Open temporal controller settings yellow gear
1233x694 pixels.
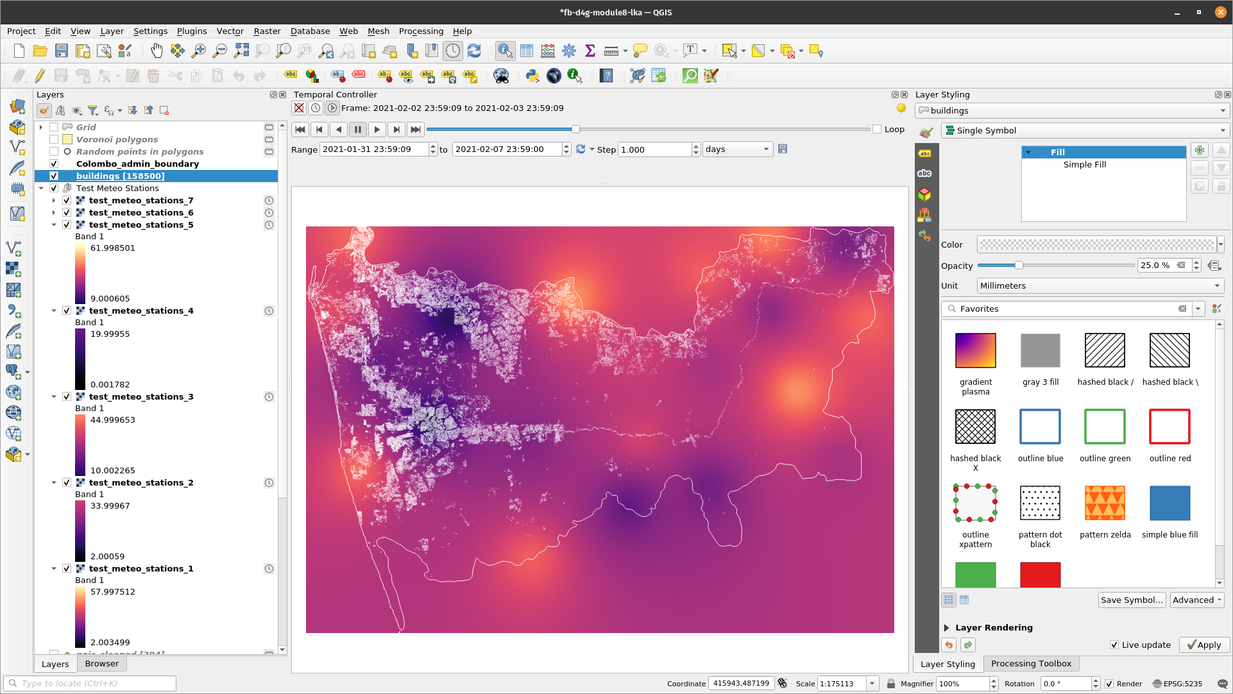901,108
